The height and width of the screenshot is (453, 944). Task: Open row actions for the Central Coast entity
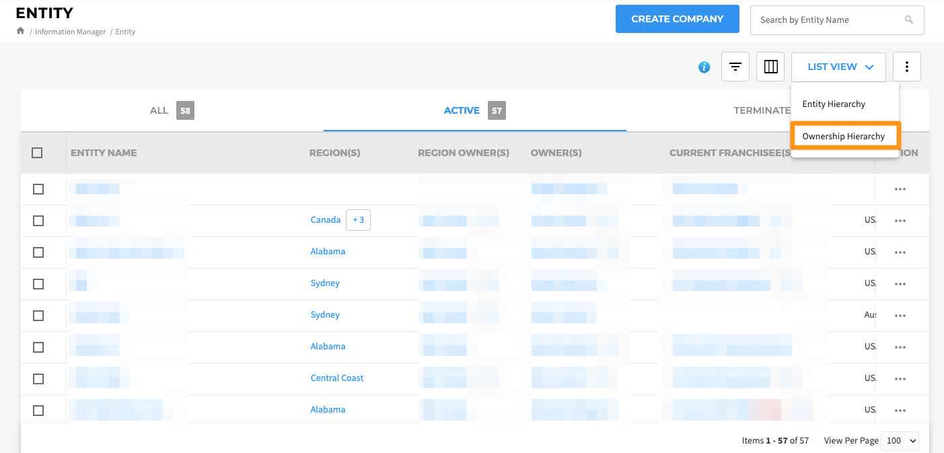[x=900, y=378]
